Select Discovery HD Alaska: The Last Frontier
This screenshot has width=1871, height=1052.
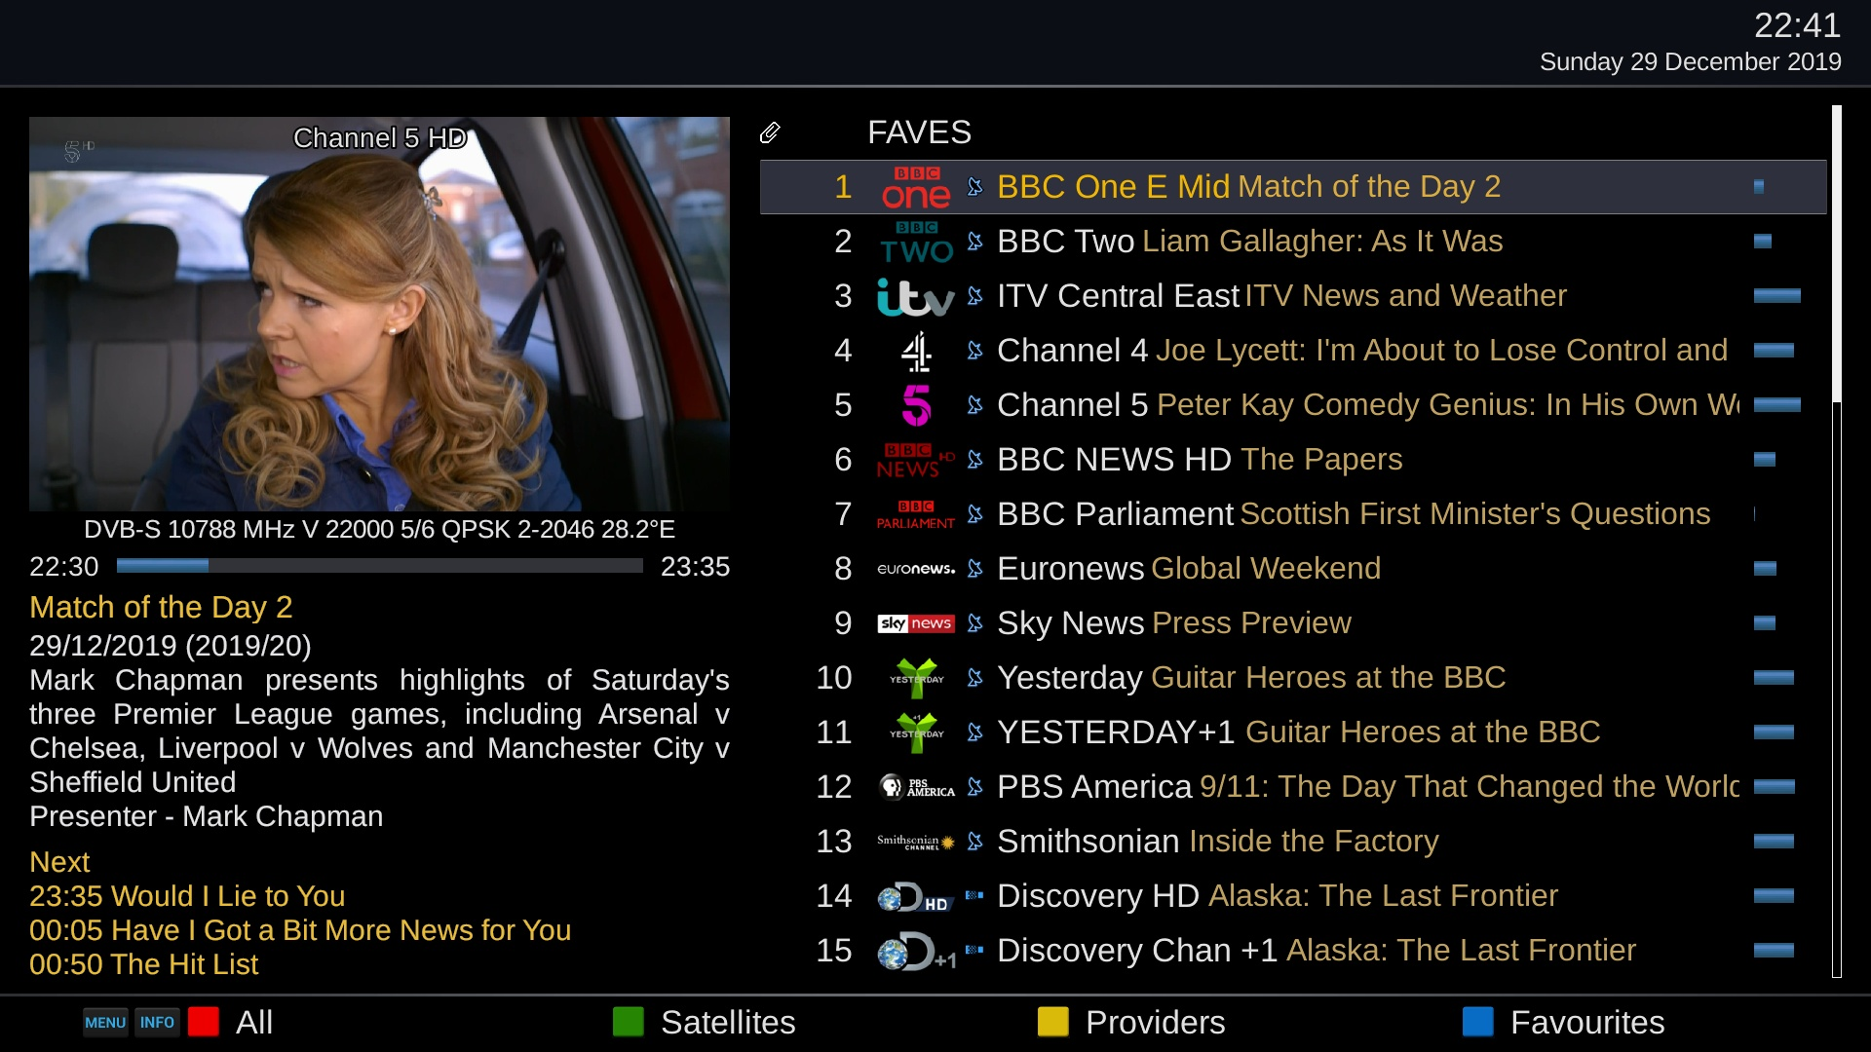(x=1293, y=896)
